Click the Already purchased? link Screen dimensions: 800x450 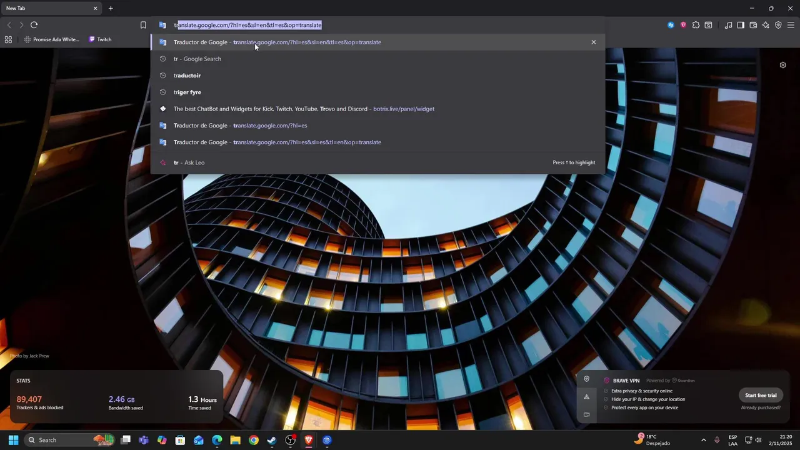[x=761, y=407]
